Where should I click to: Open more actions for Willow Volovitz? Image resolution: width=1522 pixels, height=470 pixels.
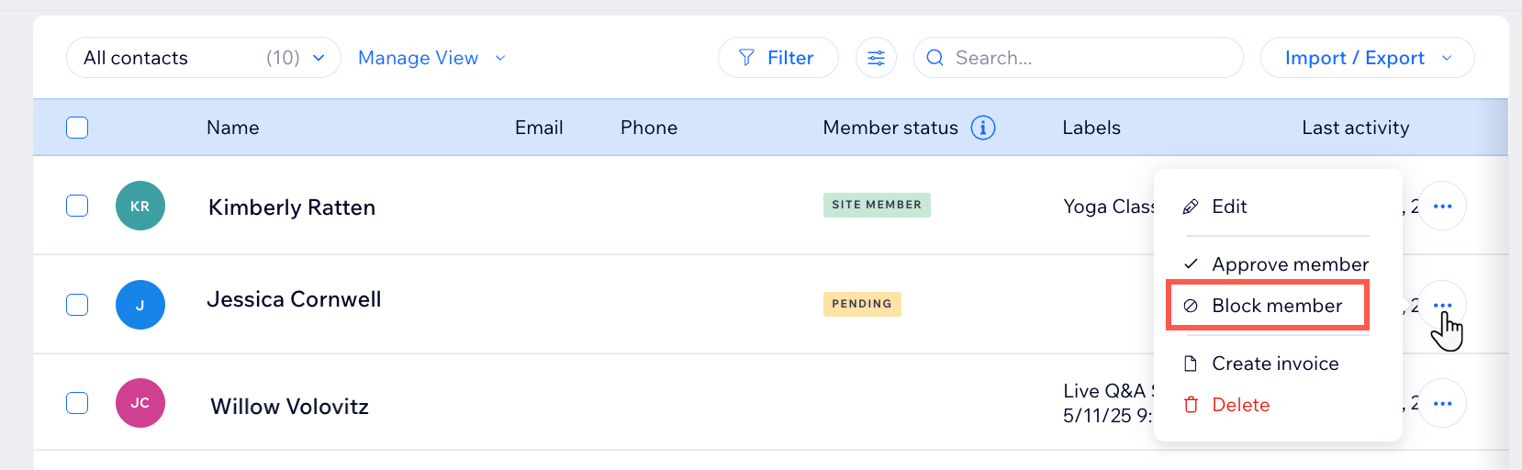pos(1442,403)
